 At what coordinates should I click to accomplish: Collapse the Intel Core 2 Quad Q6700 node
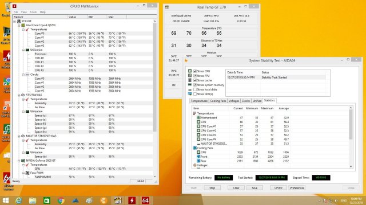click(x=19, y=25)
